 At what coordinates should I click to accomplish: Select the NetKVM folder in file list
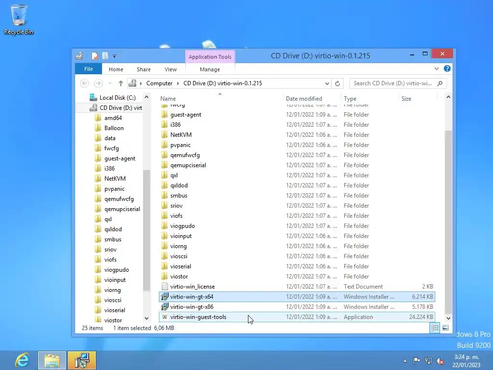[297, 135]
